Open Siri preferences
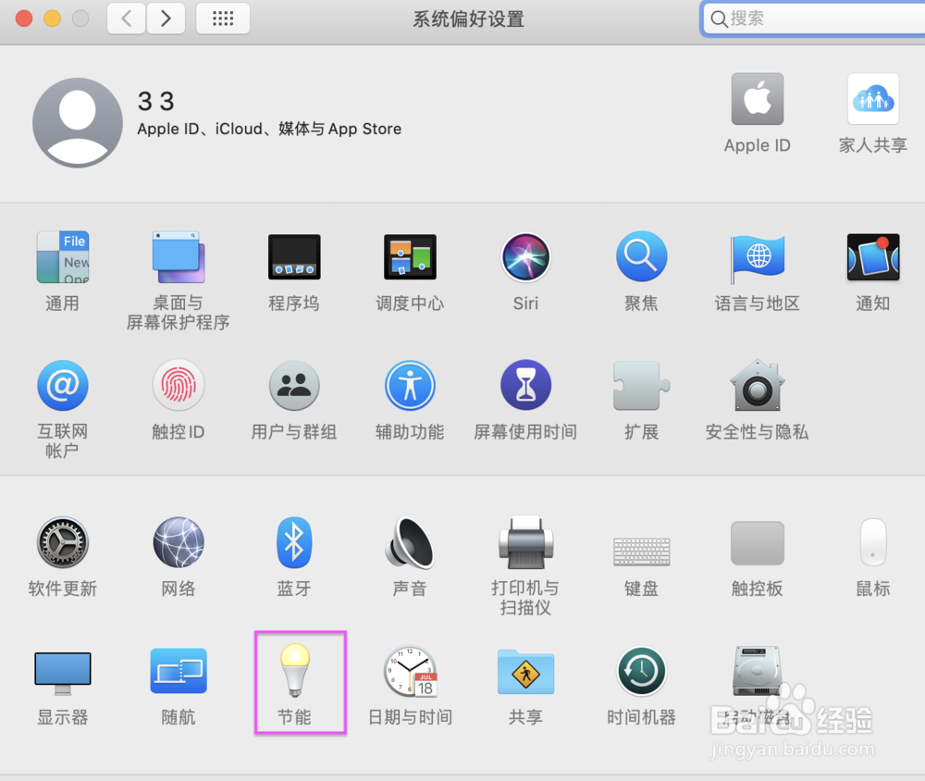The height and width of the screenshot is (781, 925). pos(525,257)
